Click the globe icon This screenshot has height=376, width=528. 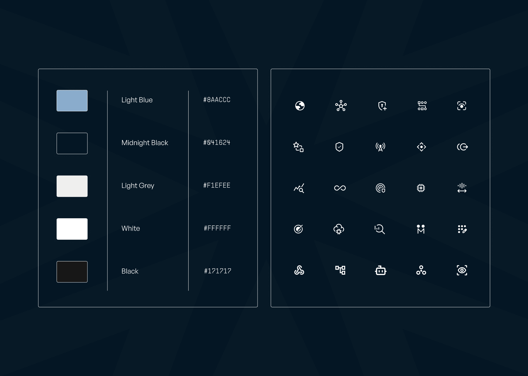point(300,106)
